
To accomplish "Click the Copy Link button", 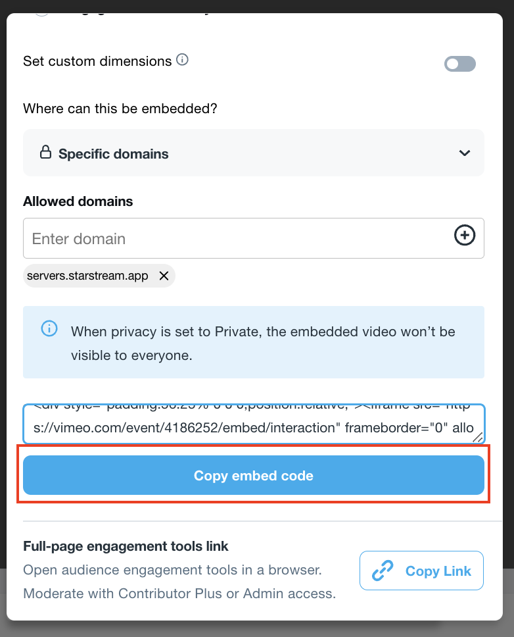I will click(x=421, y=571).
